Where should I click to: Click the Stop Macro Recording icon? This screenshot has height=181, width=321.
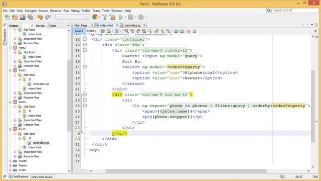coord(195,31)
